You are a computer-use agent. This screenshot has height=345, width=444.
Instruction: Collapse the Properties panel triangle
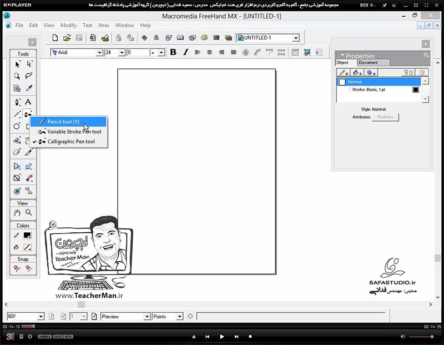click(342, 54)
